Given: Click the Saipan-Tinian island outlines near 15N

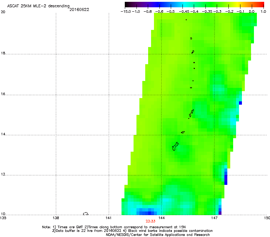Looking at the screenshot, I should click(191, 114).
